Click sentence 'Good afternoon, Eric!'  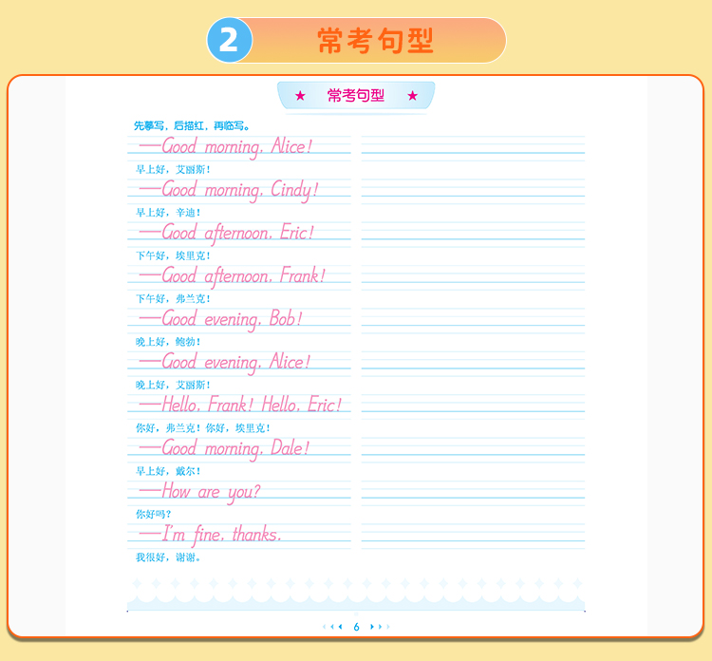click(x=227, y=233)
